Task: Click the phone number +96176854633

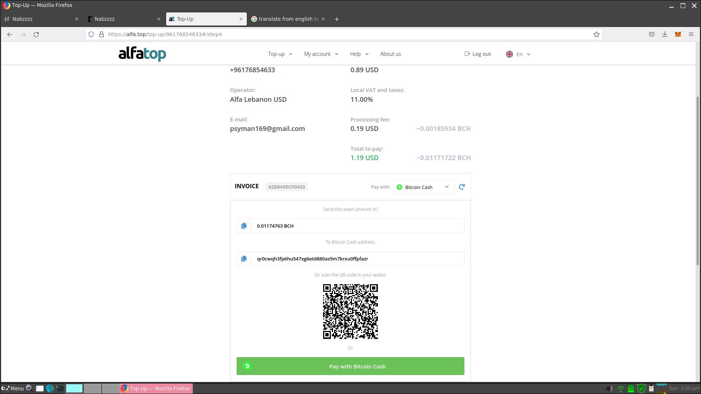Action: pos(252,70)
